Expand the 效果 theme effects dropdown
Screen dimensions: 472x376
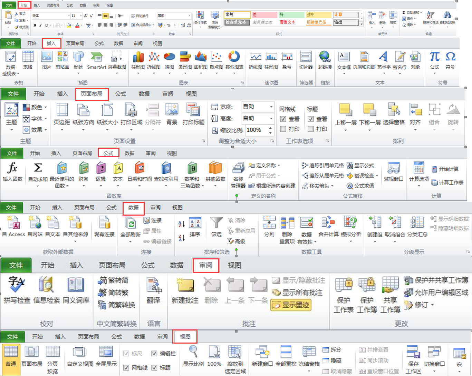point(46,130)
